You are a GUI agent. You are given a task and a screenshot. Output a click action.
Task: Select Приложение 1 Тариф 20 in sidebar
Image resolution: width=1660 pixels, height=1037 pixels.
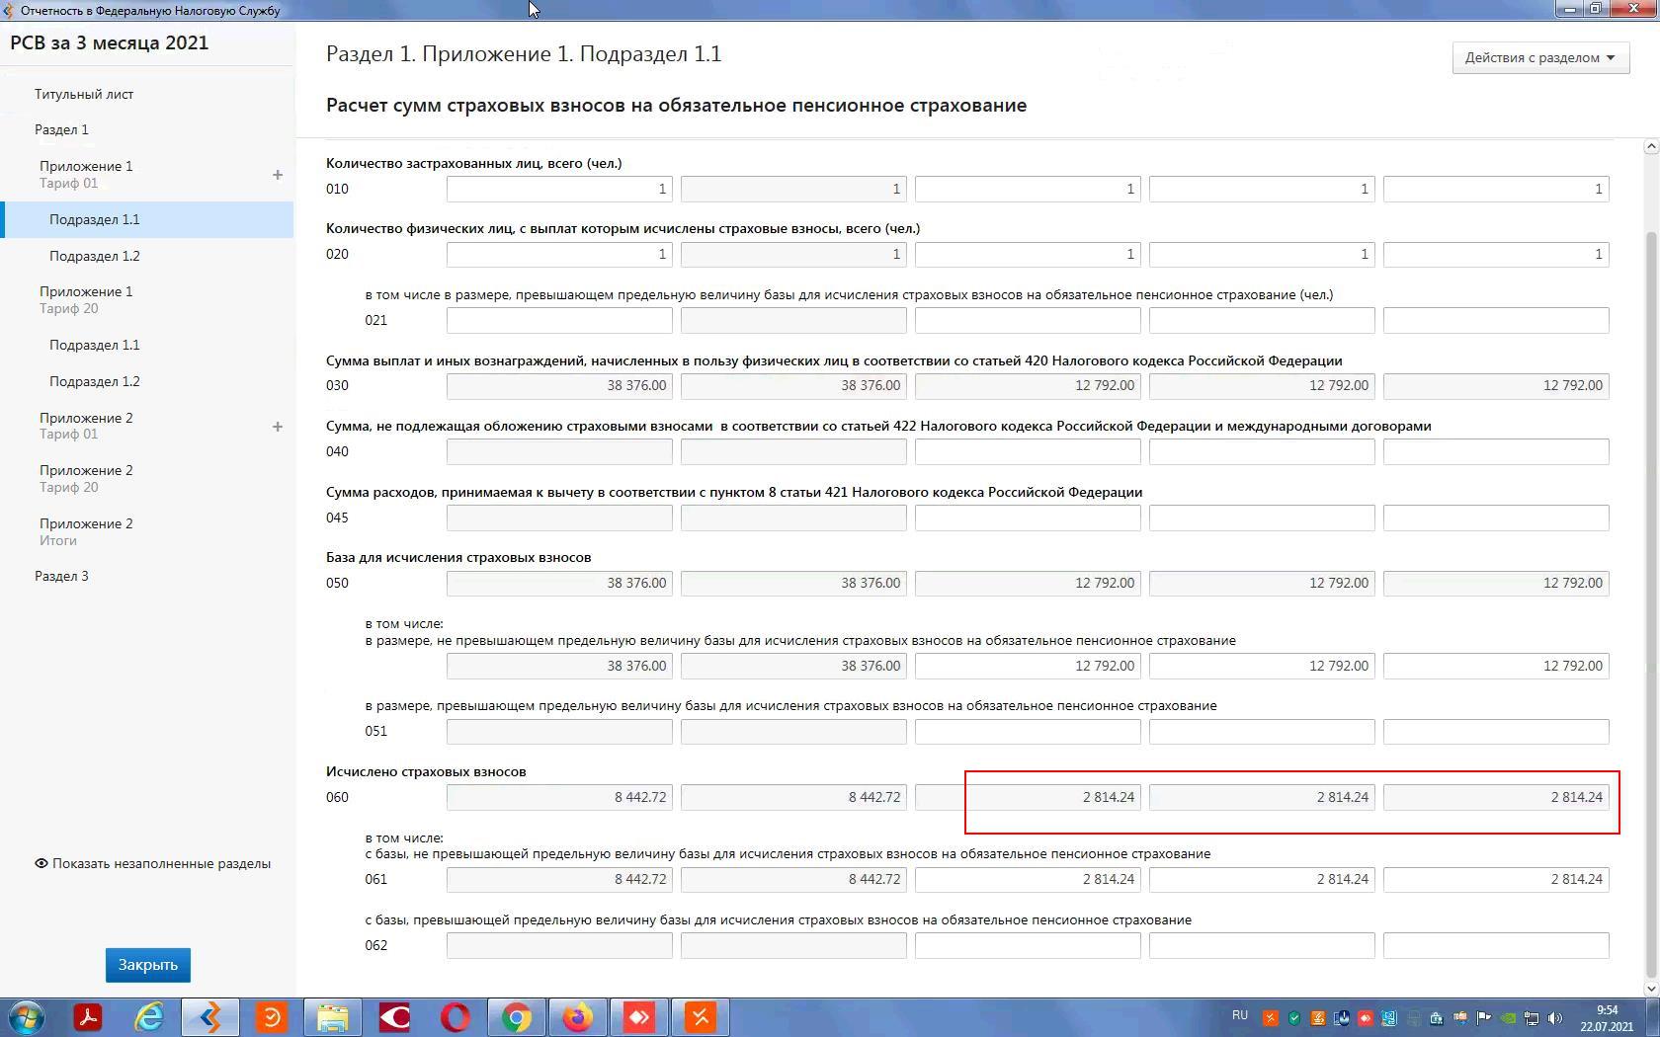click(x=86, y=299)
